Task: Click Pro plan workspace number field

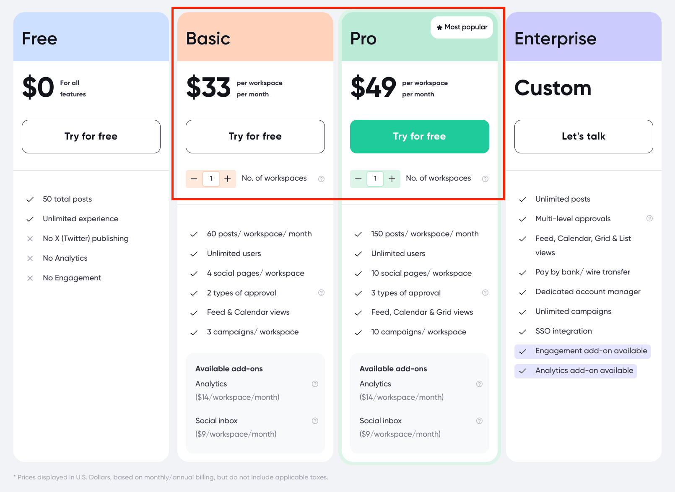Action: (375, 179)
